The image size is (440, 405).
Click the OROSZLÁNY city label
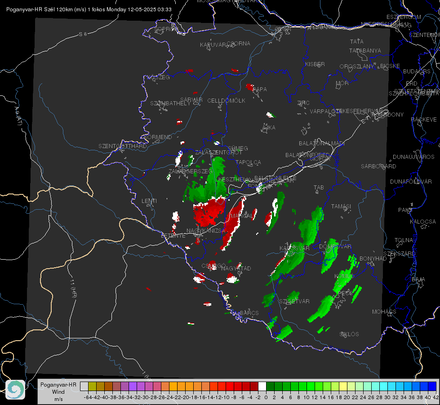[x=357, y=66]
